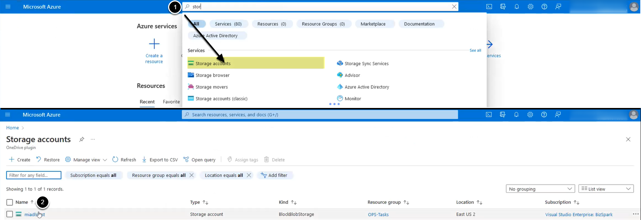641x220 pixels.
Task: Show notifications bell in top header
Action: tap(517, 7)
